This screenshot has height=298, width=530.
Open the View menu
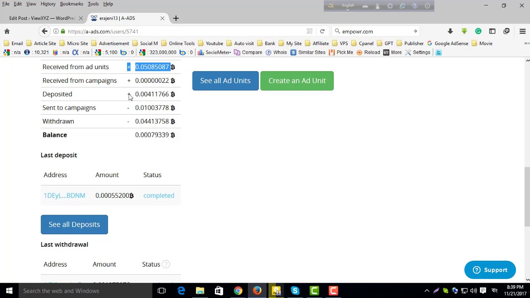click(x=31, y=4)
